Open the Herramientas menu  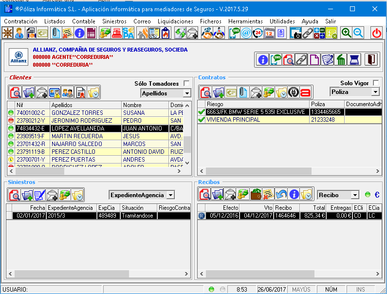point(245,21)
